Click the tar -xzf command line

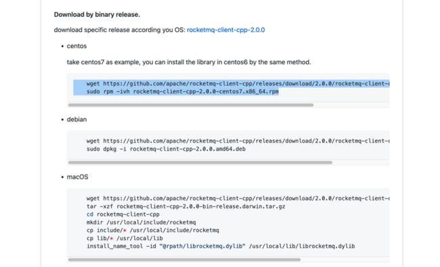point(185,206)
